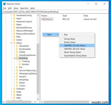
Task: Select the RNG folder icon
Action: (14, 37)
